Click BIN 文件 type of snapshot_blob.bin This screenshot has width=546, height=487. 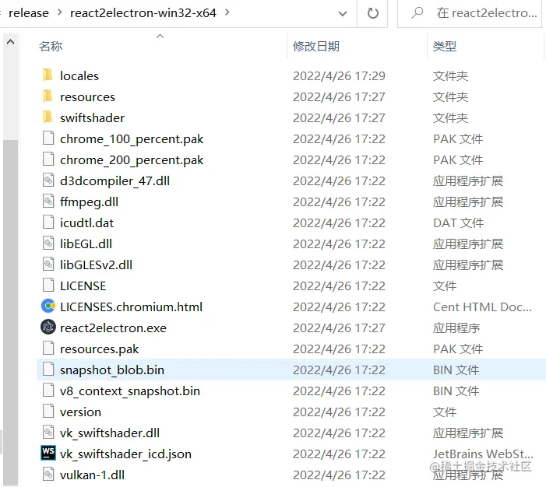pyautogui.click(x=456, y=370)
